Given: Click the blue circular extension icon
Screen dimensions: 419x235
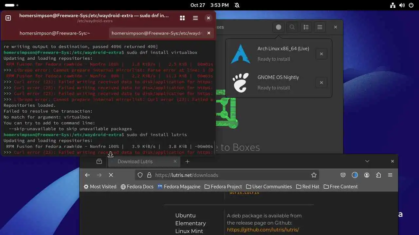Looking at the screenshot, I should [355, 175].
